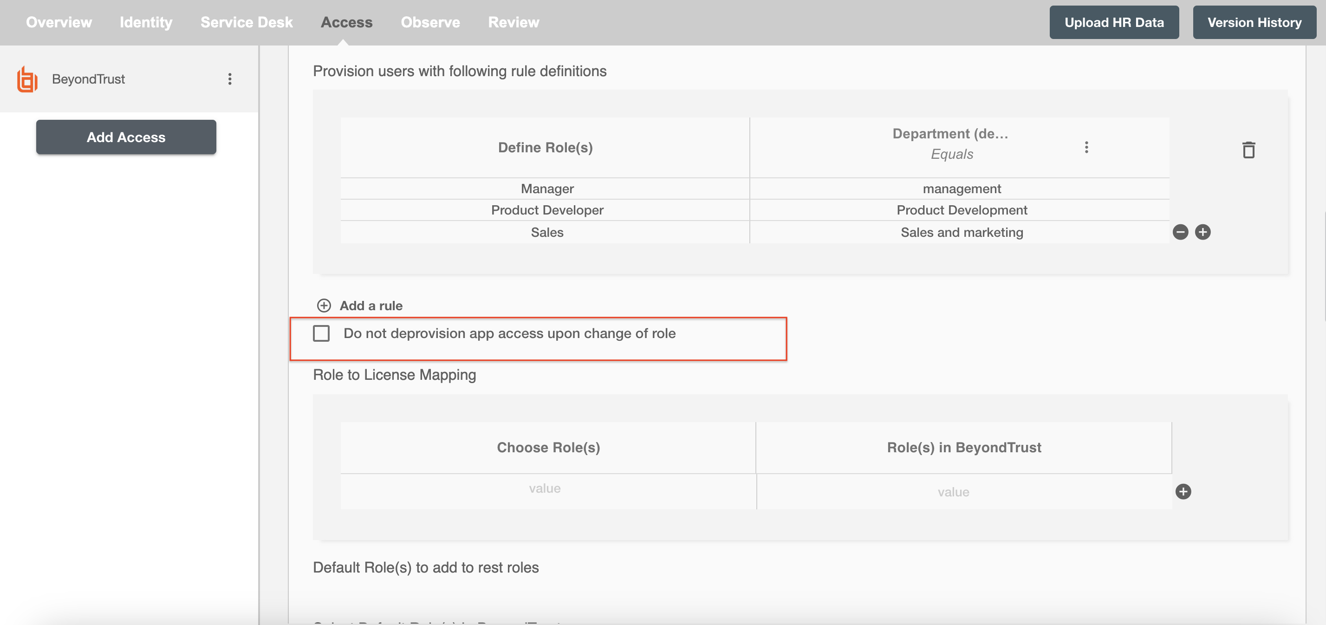Click the Sales and marketing cell
The image size is (1326, 625).
pyautogui.click(x=960, y=232)
